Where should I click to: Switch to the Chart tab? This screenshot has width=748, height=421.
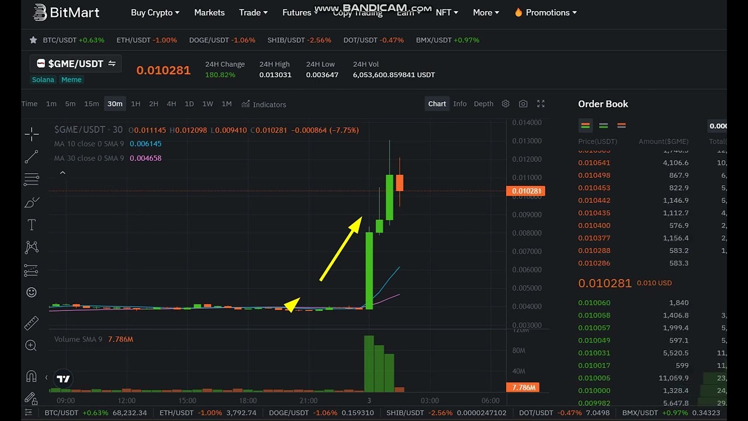437,103
